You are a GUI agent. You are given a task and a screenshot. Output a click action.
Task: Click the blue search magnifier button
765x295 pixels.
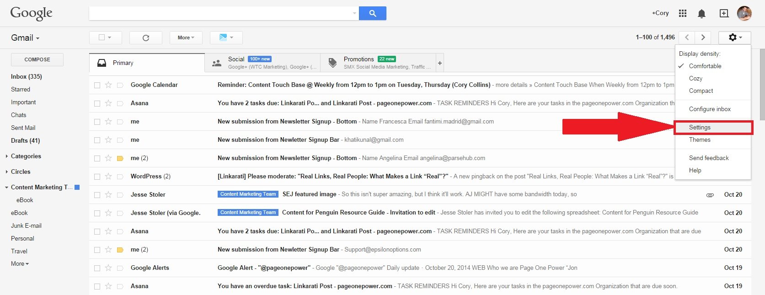point(372,13)
